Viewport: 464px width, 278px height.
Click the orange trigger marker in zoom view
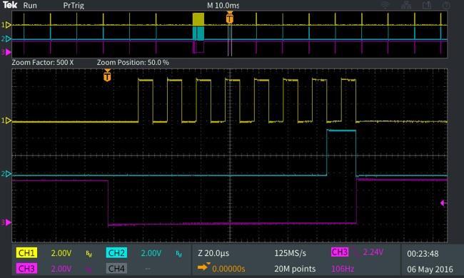107,75
